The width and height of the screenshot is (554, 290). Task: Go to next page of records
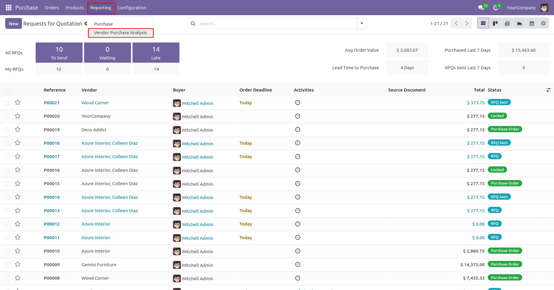tap(467, 23)
